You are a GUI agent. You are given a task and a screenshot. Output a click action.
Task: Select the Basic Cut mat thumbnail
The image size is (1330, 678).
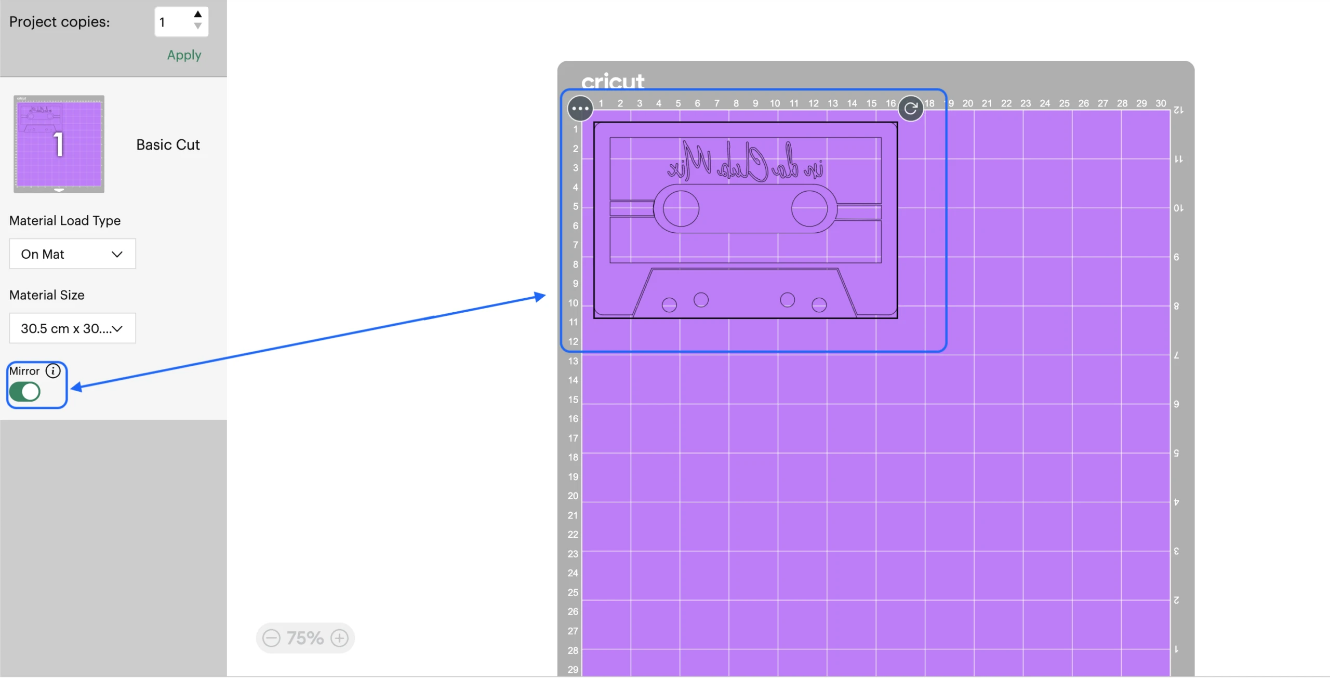click(59, 143)
